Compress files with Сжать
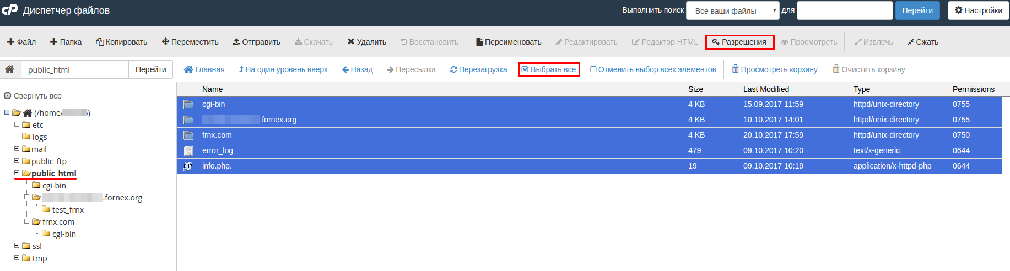The width and height of the screenshot is (1010, 271). 923,42
